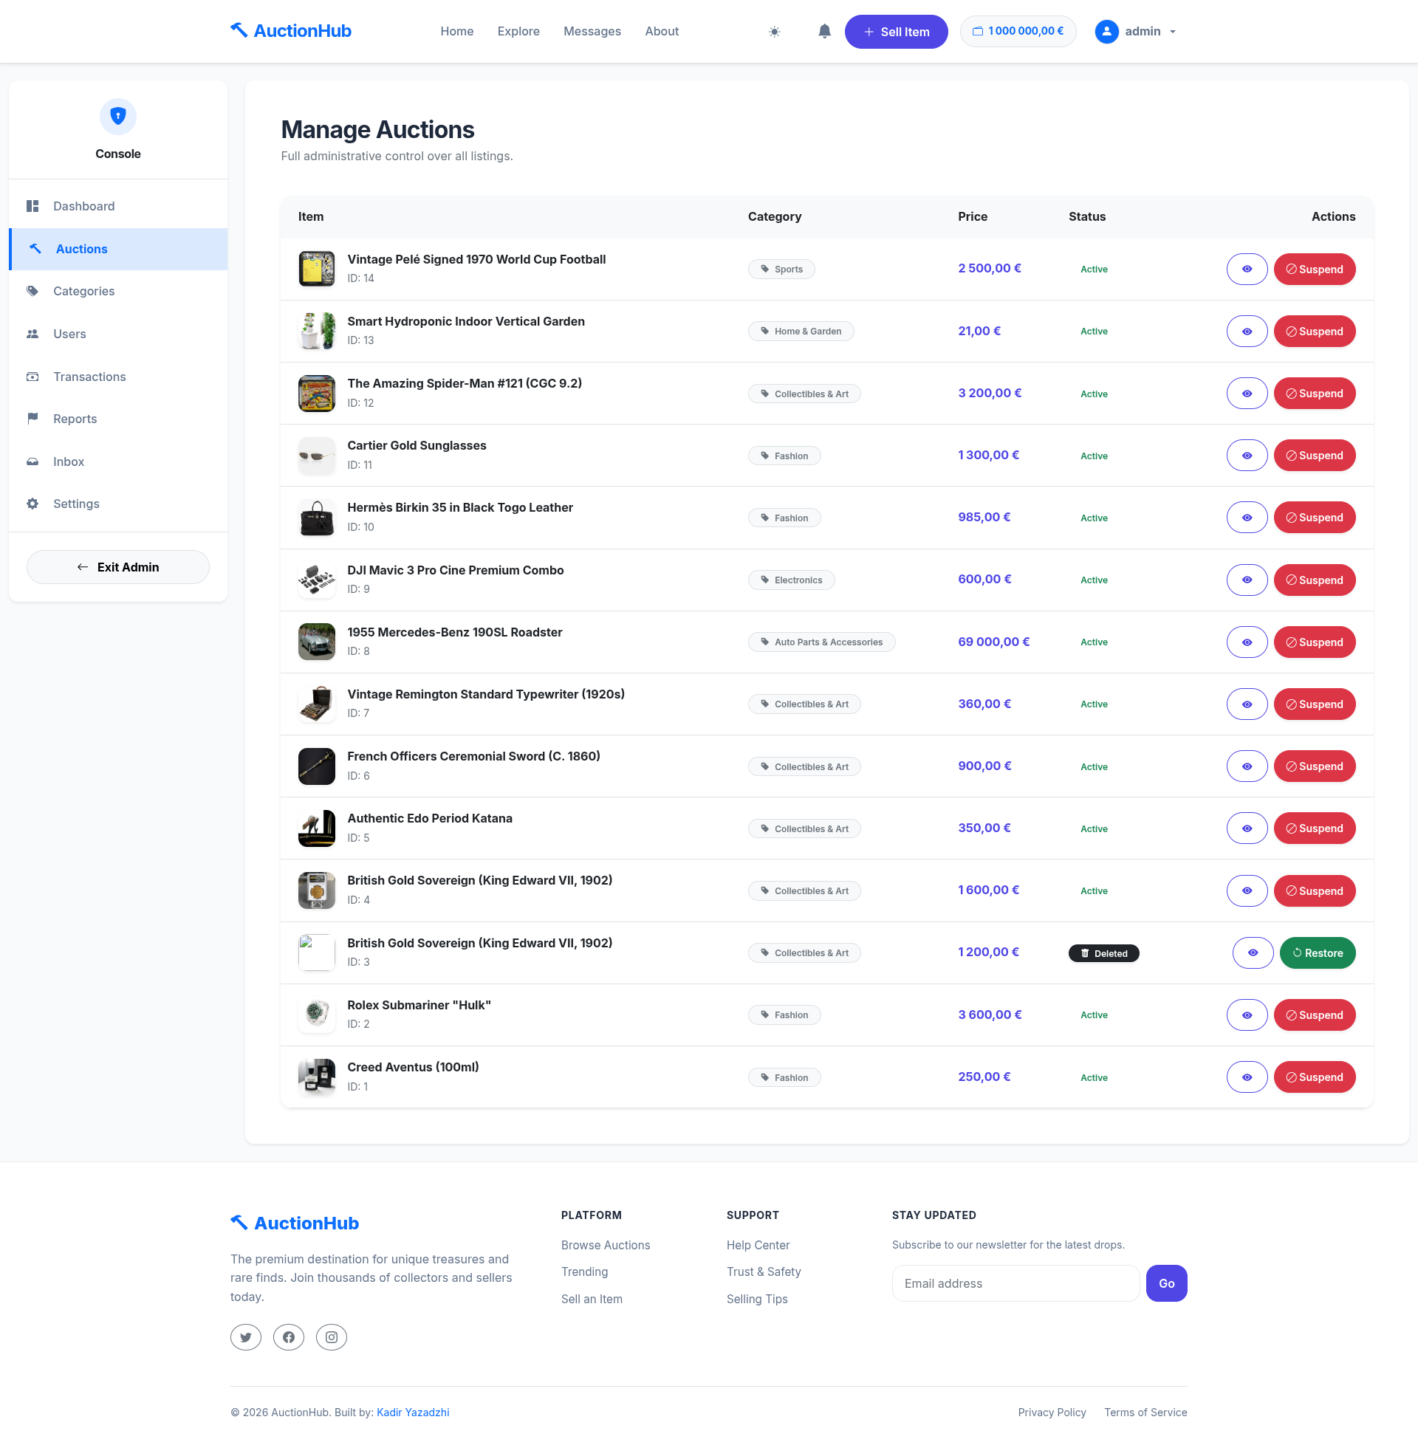
Task: Suspend the Rolex Submariner Hulk auction
Action: (1315, 1015)
